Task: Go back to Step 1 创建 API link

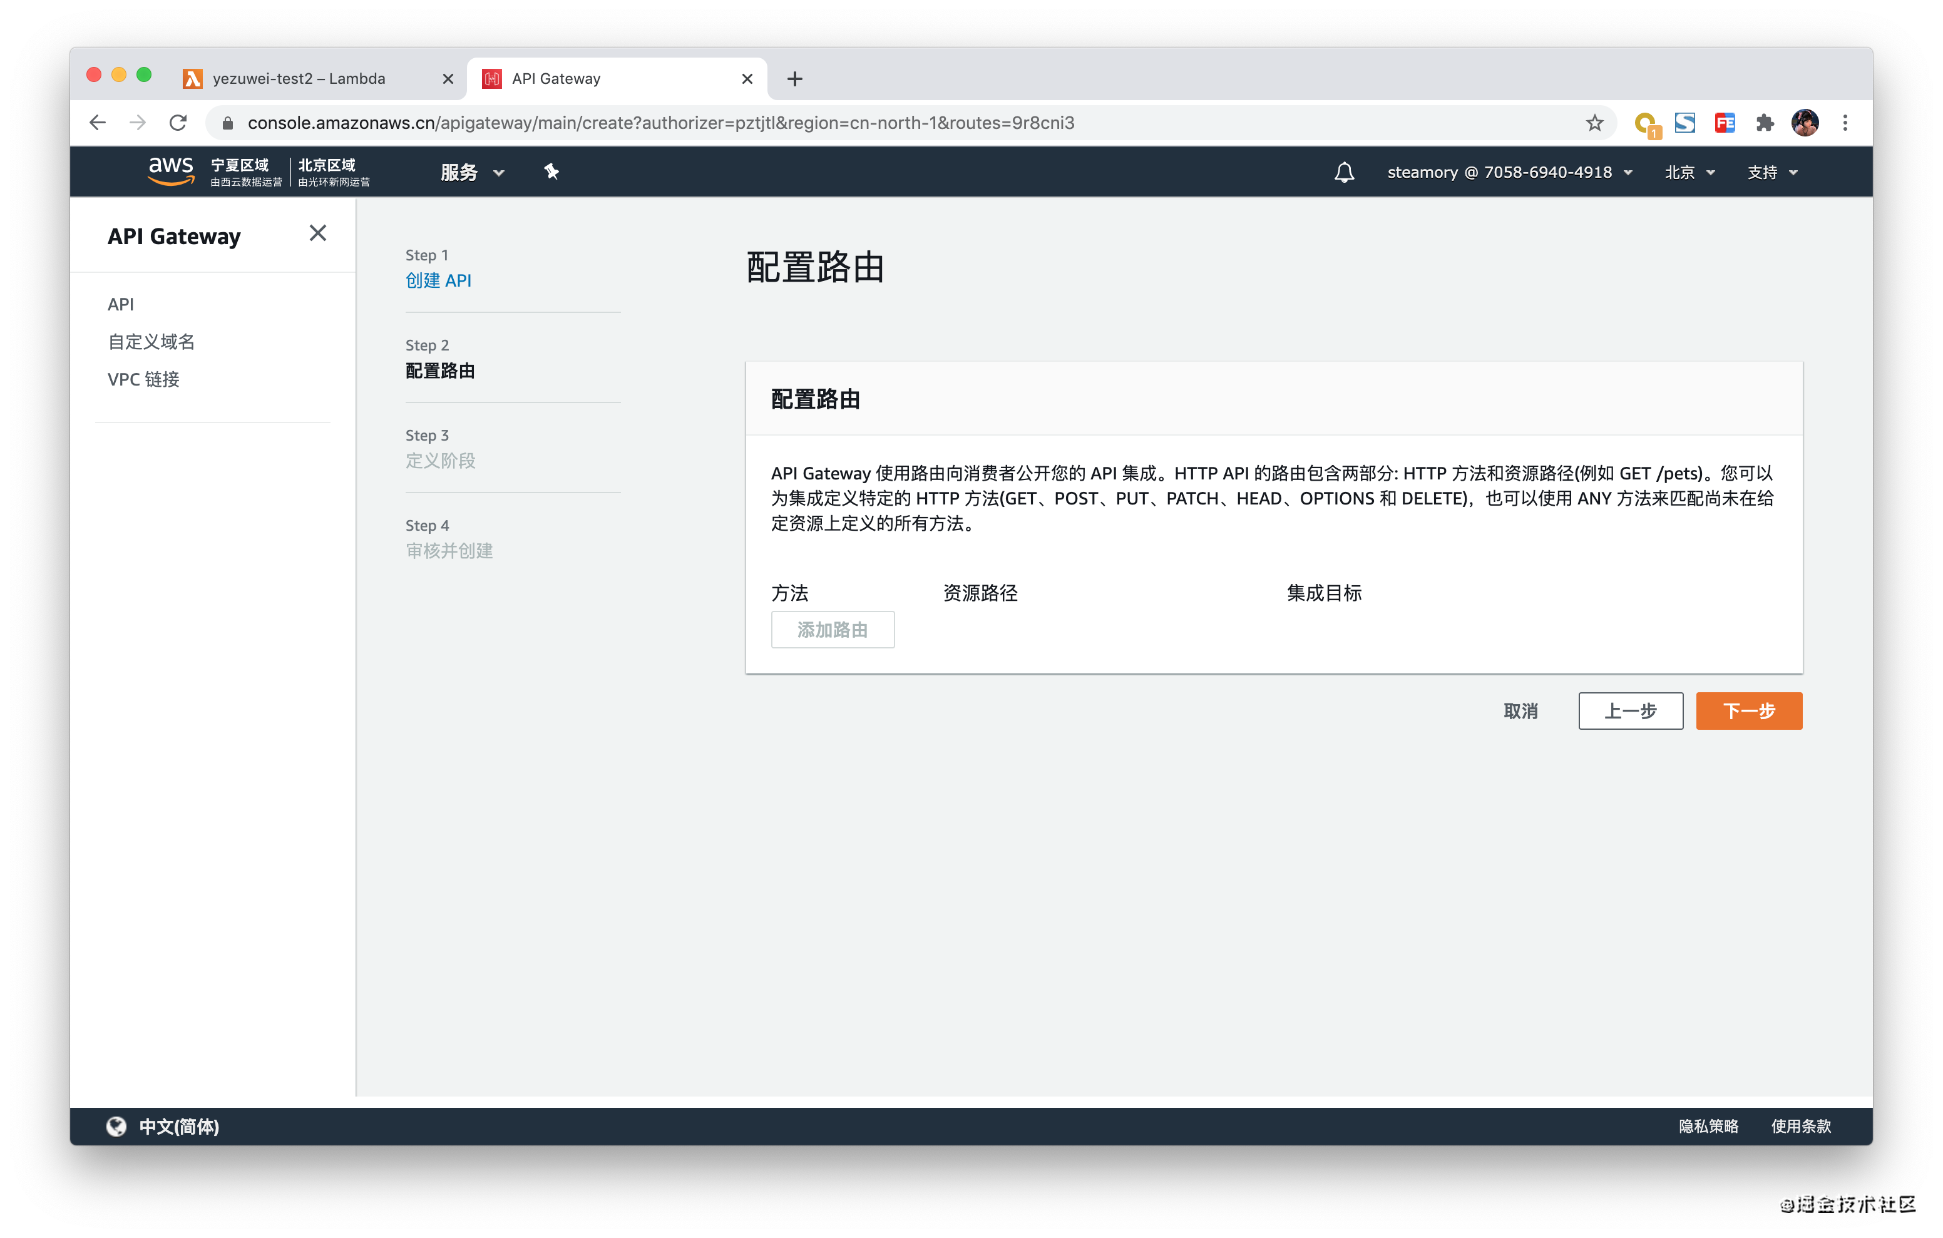Action: point(438,280)
